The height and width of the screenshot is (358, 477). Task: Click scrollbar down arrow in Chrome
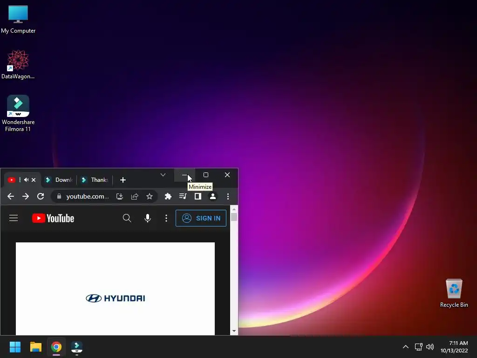tap(234, 331)
